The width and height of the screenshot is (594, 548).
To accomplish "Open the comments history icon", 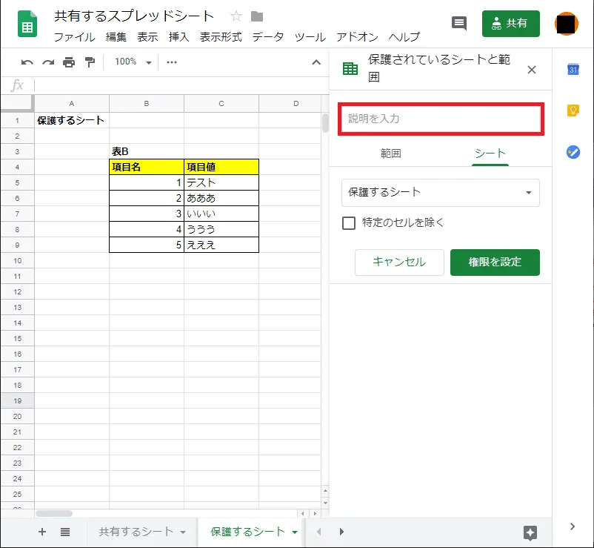I will pos(459,24).
